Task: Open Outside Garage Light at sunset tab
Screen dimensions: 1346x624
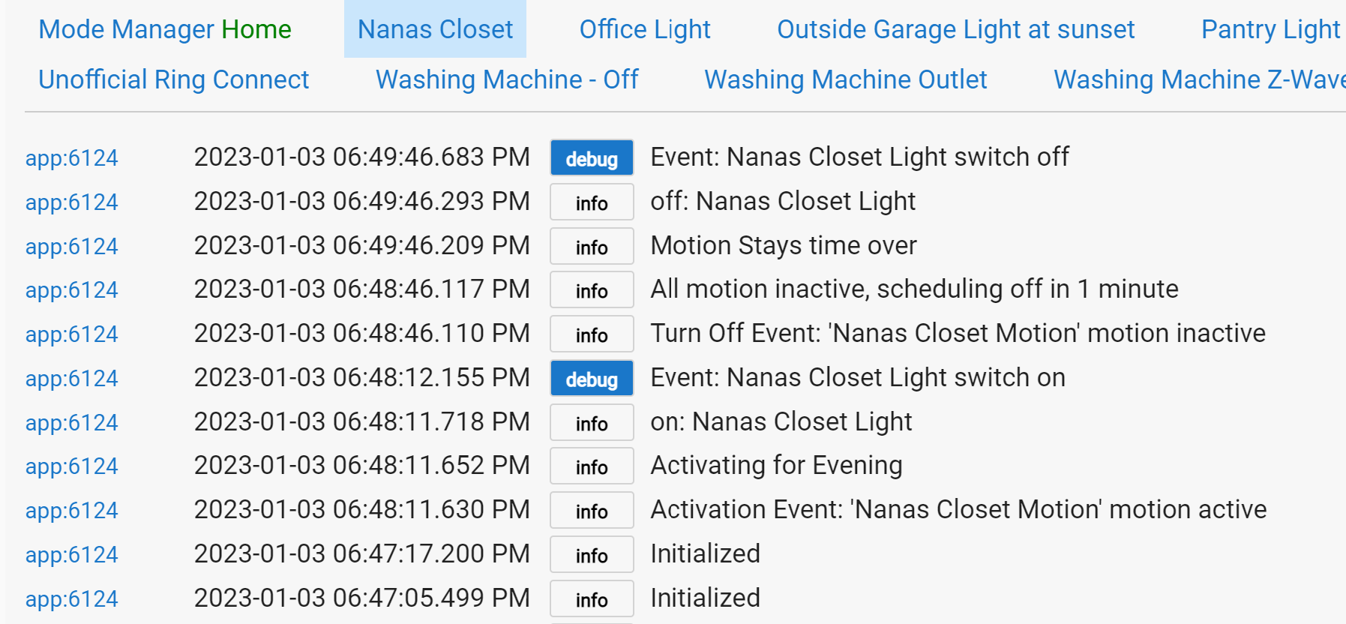Action: tap(955, 29)
